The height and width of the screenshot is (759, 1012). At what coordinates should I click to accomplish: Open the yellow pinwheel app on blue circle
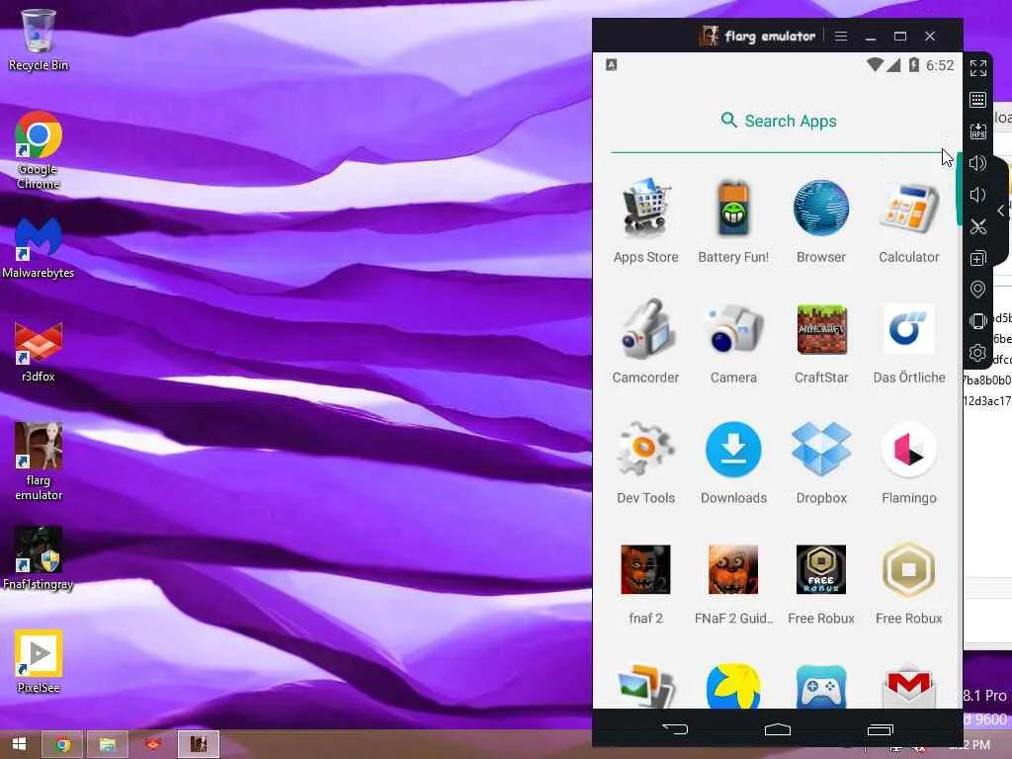(x=733, y=686)
